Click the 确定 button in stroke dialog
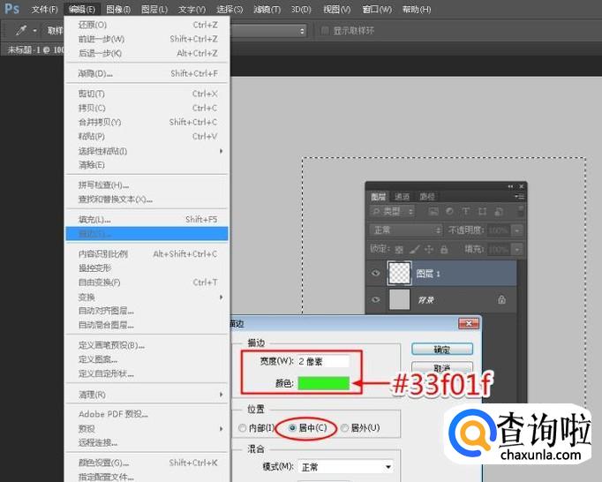Image resolution: width=602 pixels, height=482 pixels. coord(441,349)
